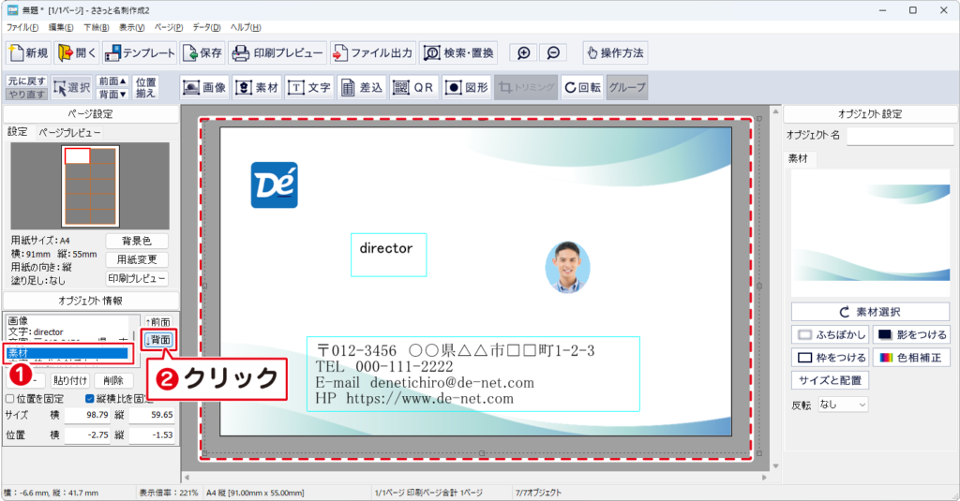Select the highlighted 素材 list row
Viewport: 960px width, 501px height.
67,353
